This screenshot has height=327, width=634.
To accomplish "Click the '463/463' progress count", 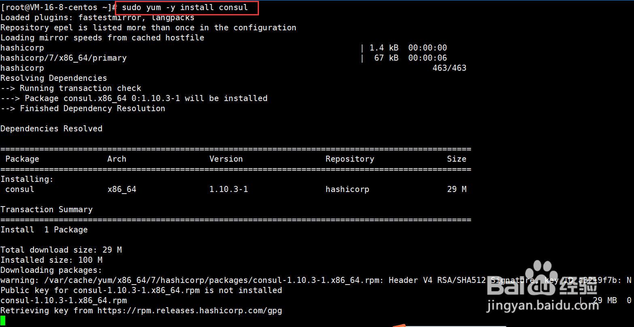I will 450,68.
